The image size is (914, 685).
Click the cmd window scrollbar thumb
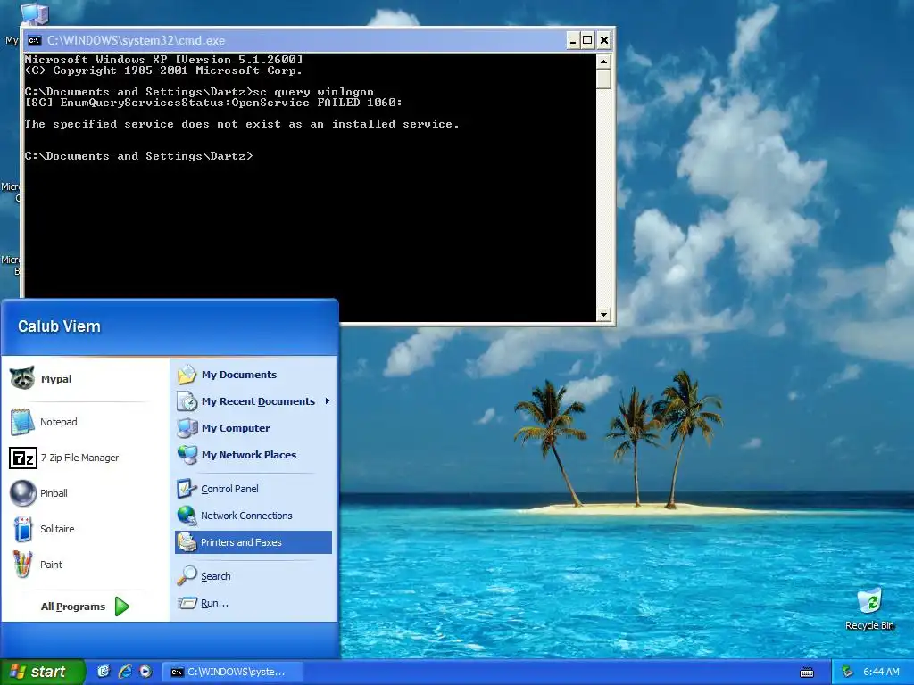[603, 78]
